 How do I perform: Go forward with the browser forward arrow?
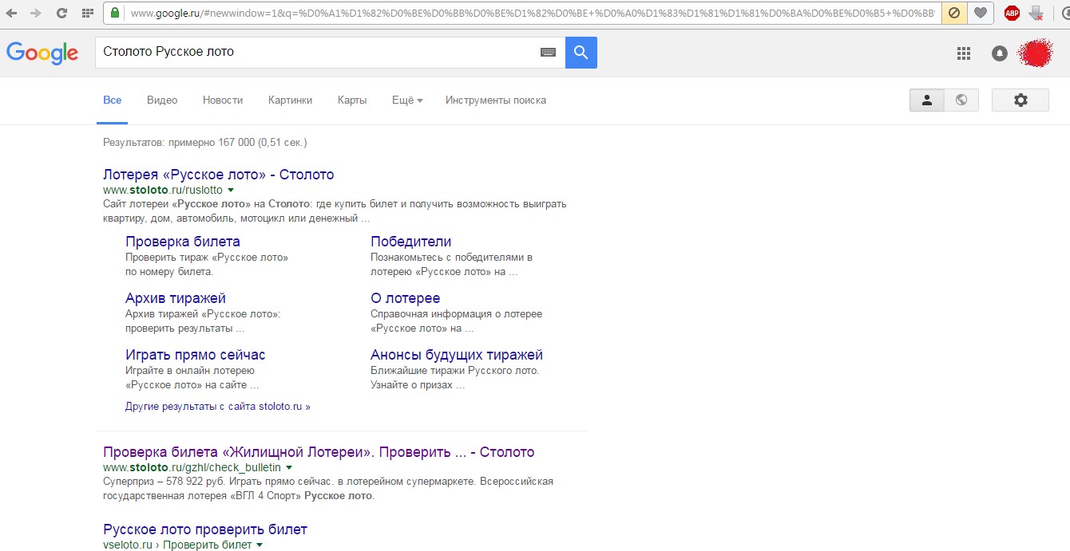(x=37, y=13)
